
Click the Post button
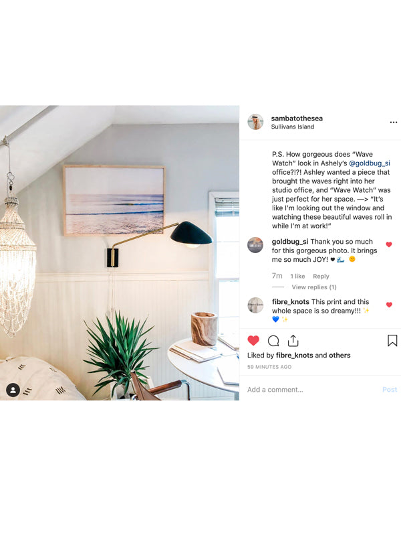(x=390, y=390)
